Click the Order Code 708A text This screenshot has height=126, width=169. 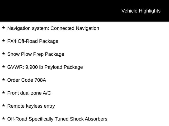tap(27, 80)
